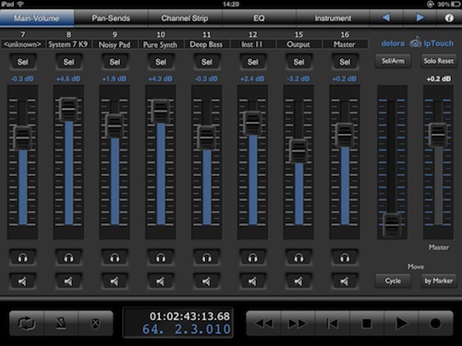
Task: Start playback with the play button
Action: (x=401, y=323)
